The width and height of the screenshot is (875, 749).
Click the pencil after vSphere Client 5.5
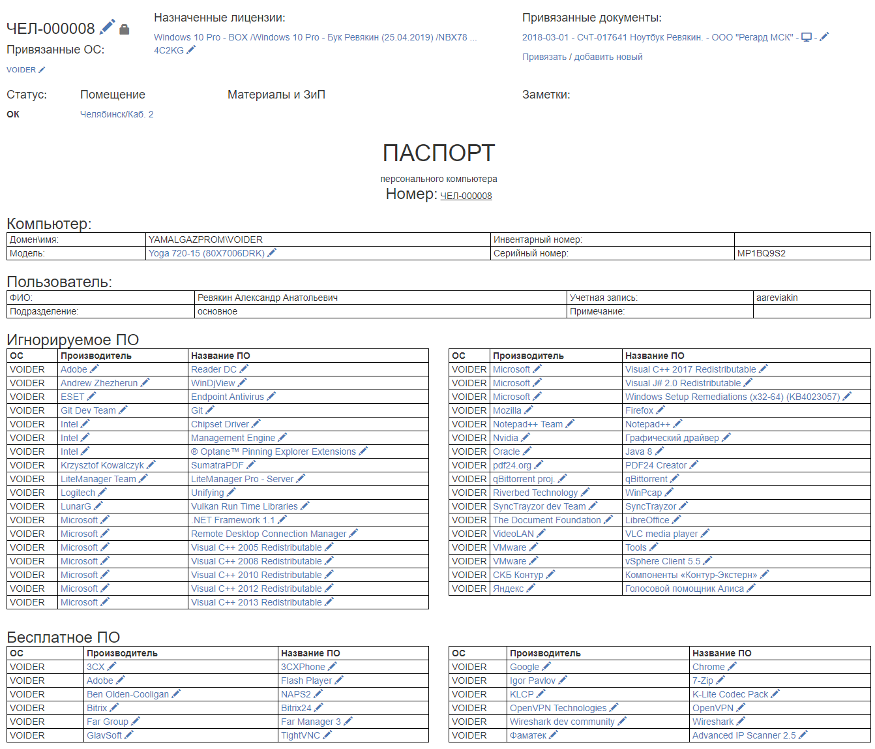[707, 561]
